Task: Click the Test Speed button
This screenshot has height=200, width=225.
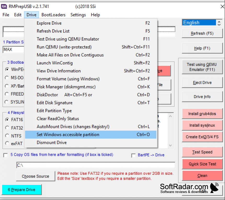Action: pos(202,152)
